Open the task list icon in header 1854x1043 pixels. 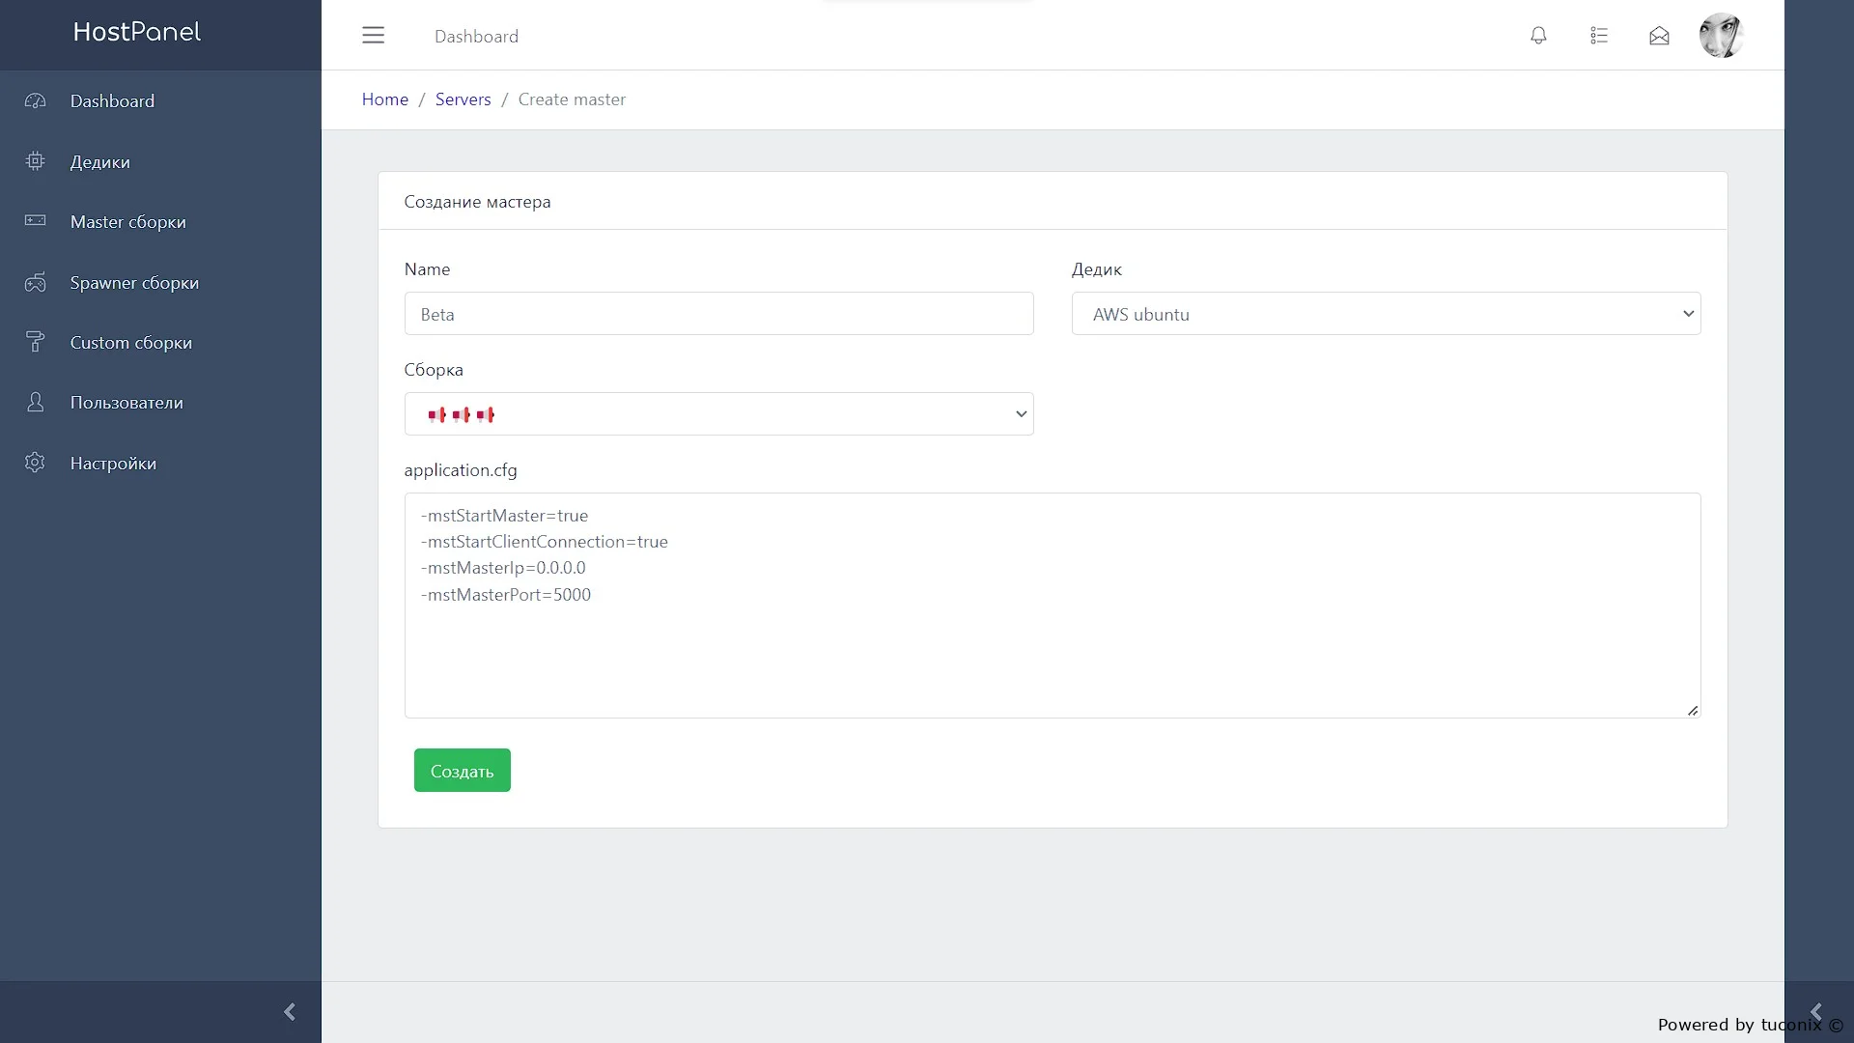[x=1599, y=36]
